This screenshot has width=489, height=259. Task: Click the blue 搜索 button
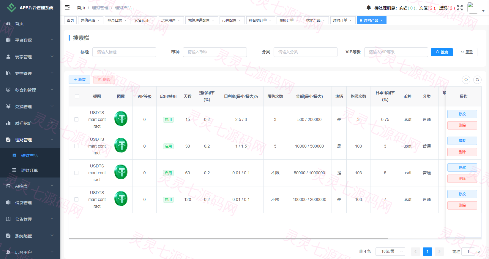pyautogui.click(x=442, y=52)
